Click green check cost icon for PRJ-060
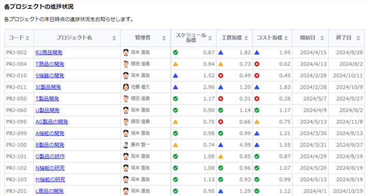Screen dimensions: 366x196 point(257,110)
